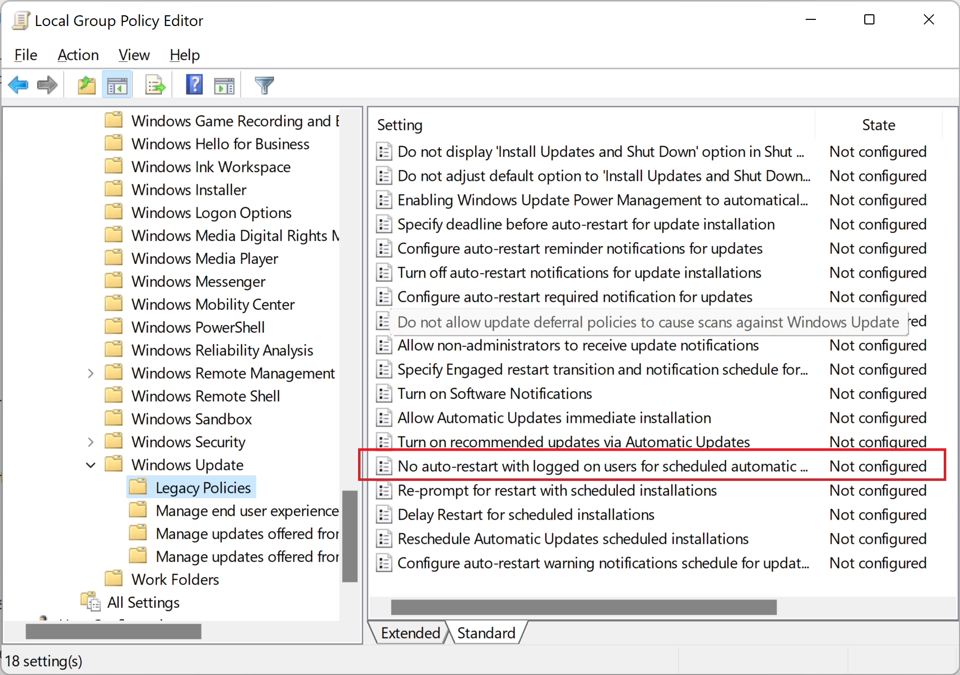Click the Export List toolbar icon

point(155,85)
